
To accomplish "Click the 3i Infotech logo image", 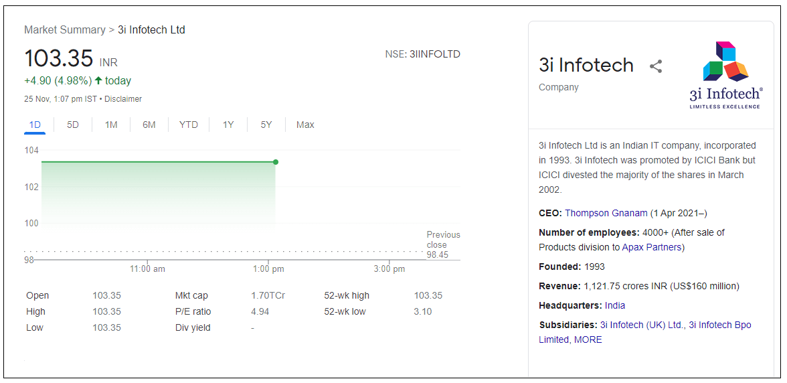I will 725,75.
